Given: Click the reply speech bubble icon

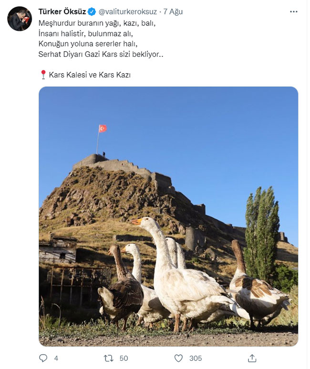Looking at the screenshot, I should point(43,358).
